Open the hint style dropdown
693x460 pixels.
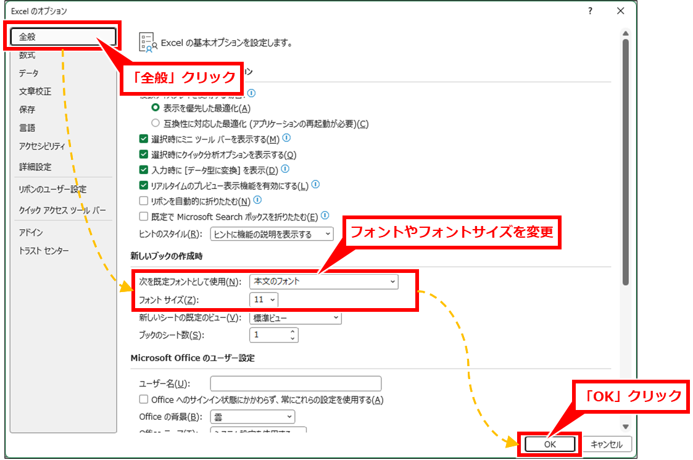pyautogui.click(x=271, y=234)
